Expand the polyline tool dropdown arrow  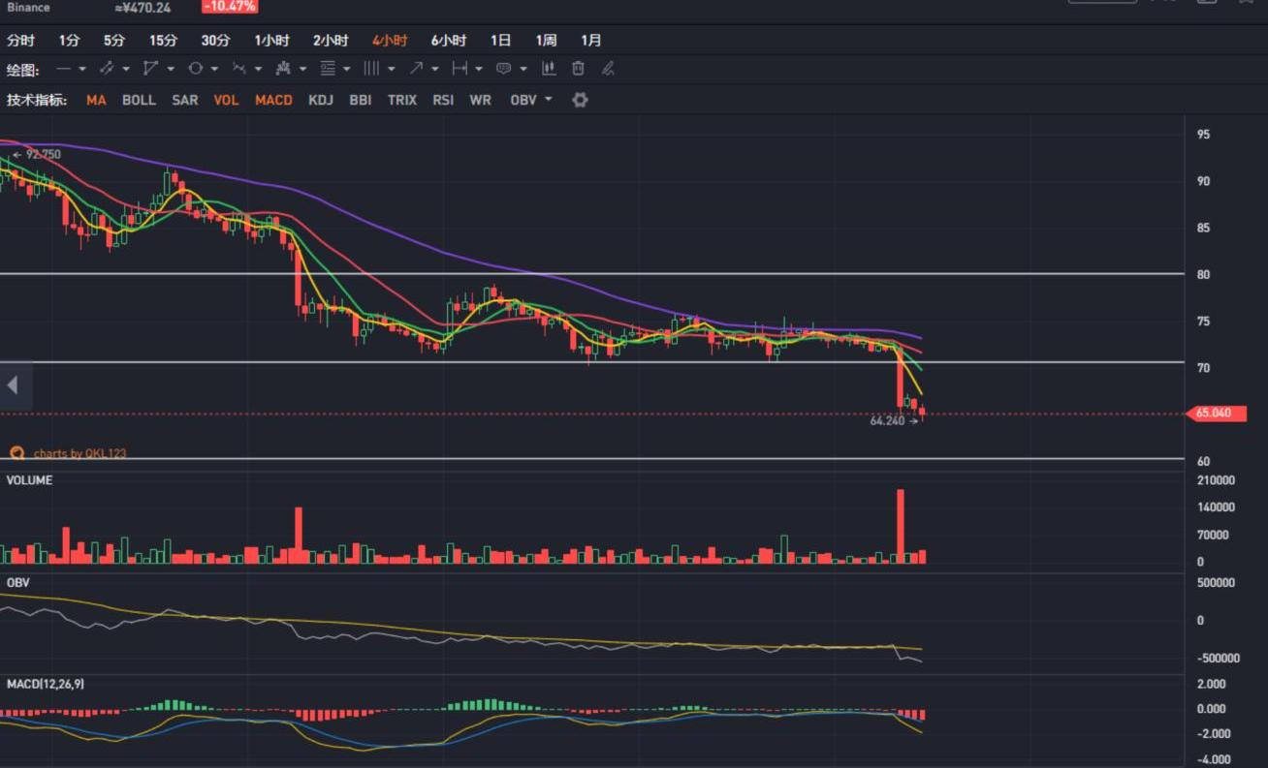pos(171,69)
